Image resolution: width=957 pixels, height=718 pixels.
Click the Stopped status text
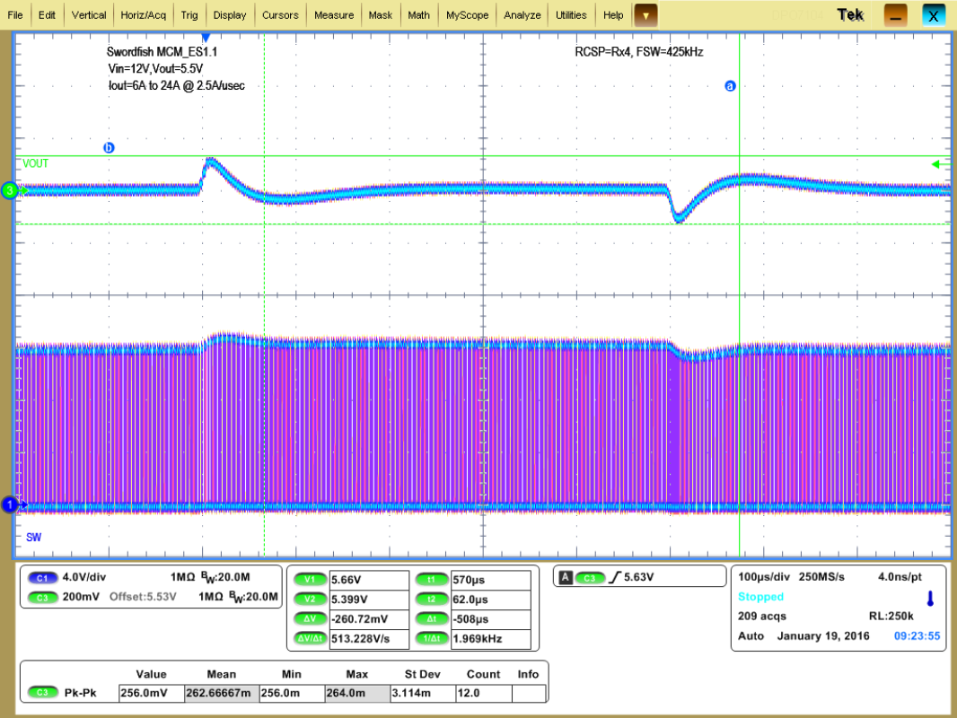click(x=759, y=597)
